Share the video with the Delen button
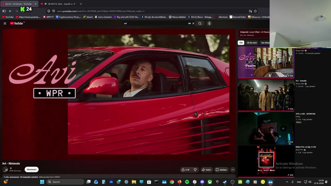 [x=206, y=170]
